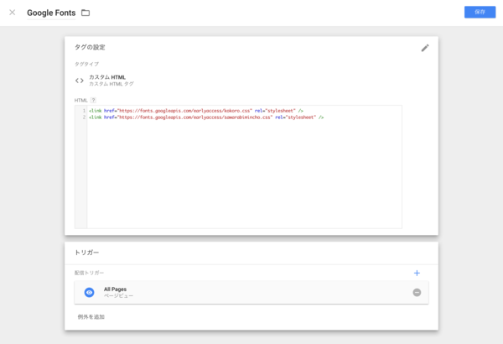Image resolution: width=503 pixels, height=344 pixels.
Task: Click the blue 保存 save button
Action: click(x=480, y=13)
